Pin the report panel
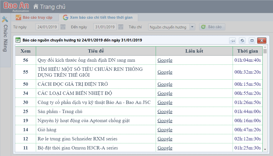 [232, 40]
